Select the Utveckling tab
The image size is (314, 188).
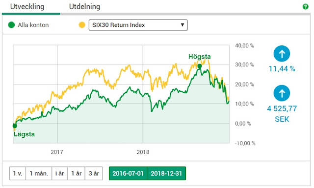tap(27, 6)
